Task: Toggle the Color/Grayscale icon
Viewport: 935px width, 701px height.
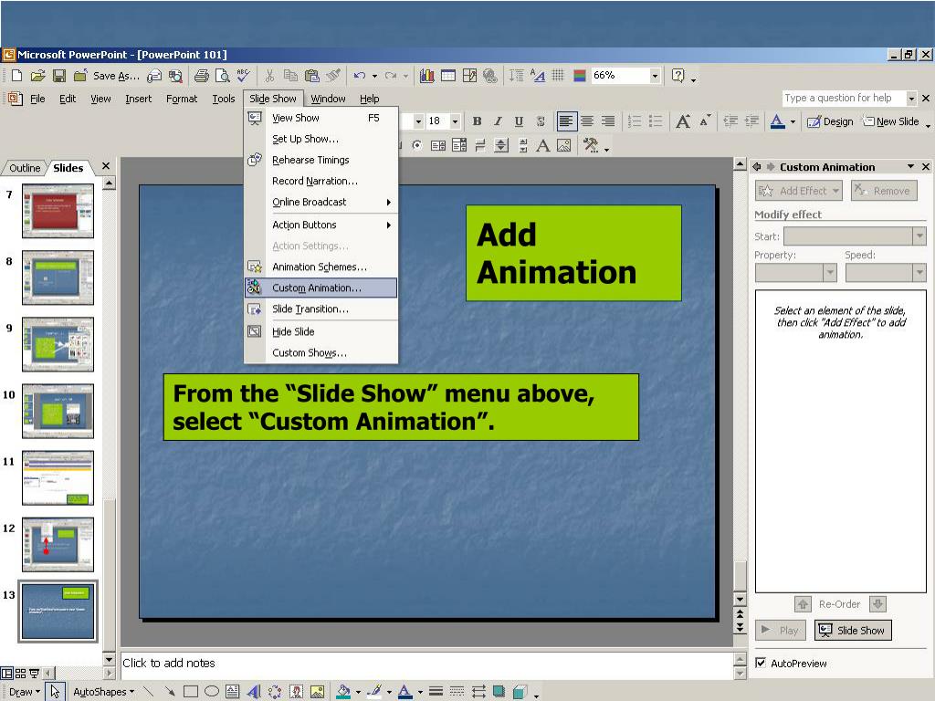Action: (580, 76)
